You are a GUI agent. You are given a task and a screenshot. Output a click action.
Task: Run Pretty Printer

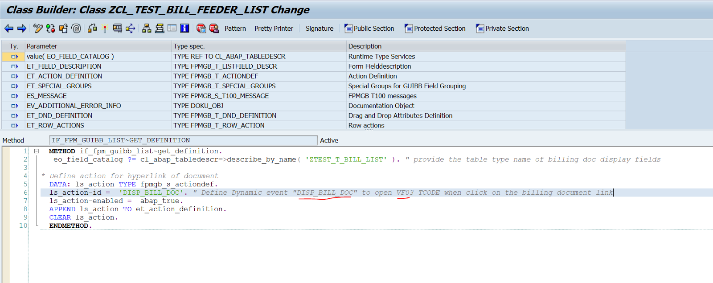point(274,29)
